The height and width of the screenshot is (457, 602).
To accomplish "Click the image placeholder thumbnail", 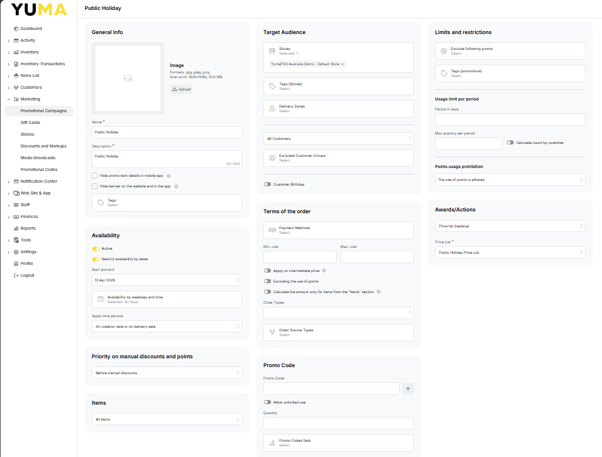I will [128, 78].
